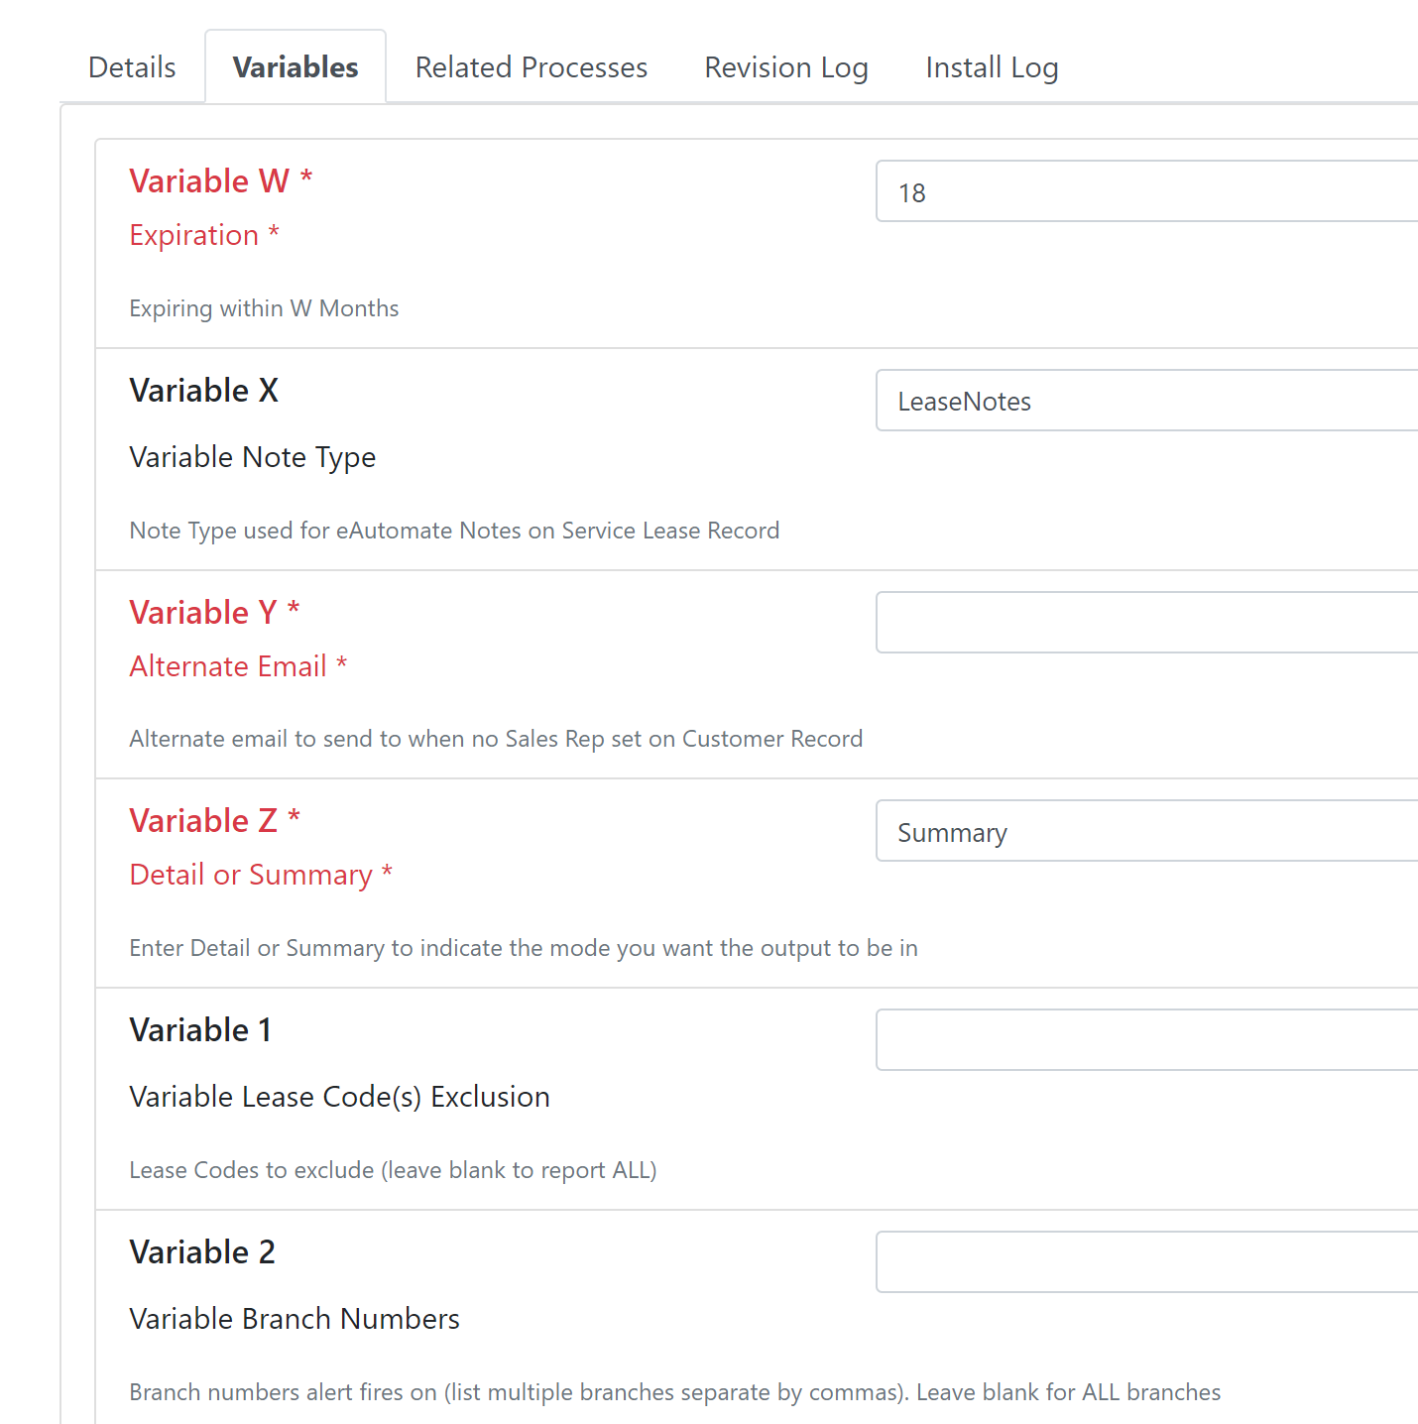Click the 'Note Type used for eAutomate Notes' description
This screenshot has width=1418, height=1424.
(454, 531)
